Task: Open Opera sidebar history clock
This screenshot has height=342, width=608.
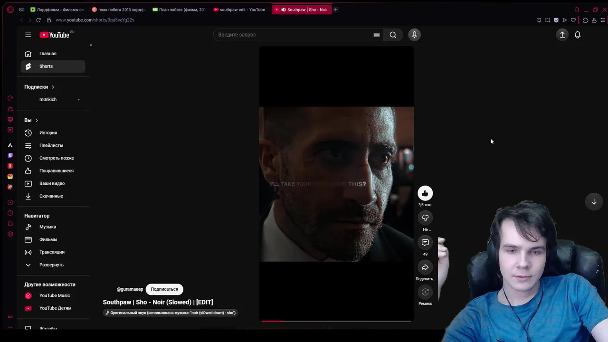Action: pyautogui.click(x=10, y=213)
